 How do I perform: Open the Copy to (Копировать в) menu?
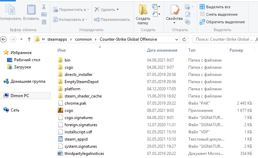pyautogui.click(x=70, y=19)
